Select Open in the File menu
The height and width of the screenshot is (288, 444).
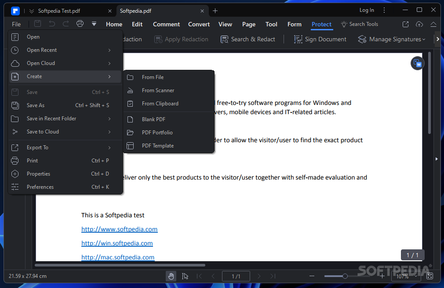click(66, 37)
